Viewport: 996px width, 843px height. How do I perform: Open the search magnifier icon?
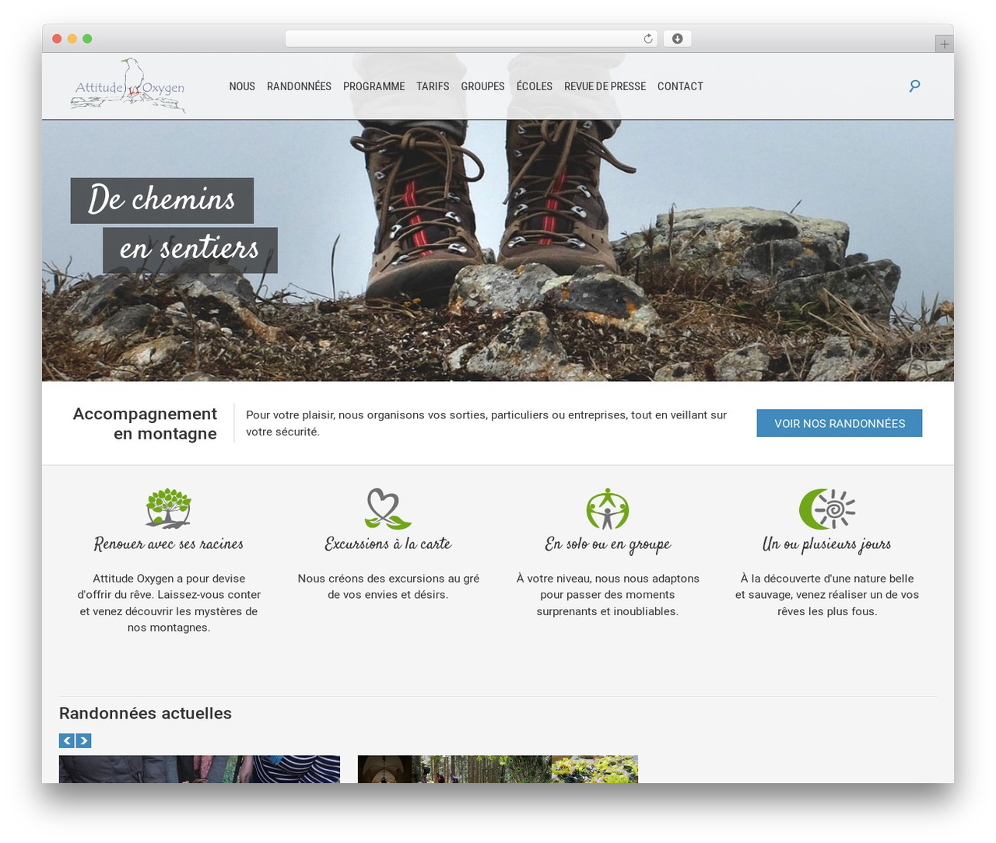915,86
